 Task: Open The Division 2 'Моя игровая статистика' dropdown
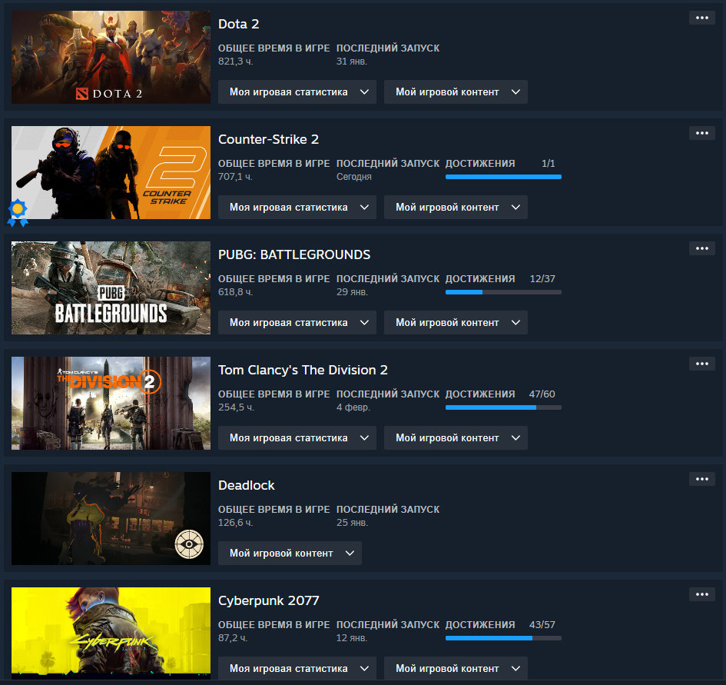[297, 438]
